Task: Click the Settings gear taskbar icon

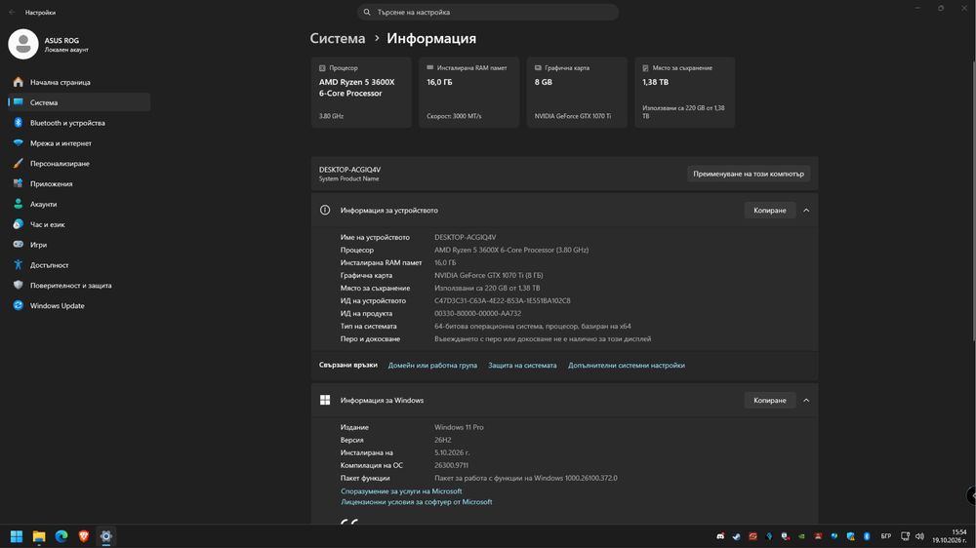Action: pos(105,536)
